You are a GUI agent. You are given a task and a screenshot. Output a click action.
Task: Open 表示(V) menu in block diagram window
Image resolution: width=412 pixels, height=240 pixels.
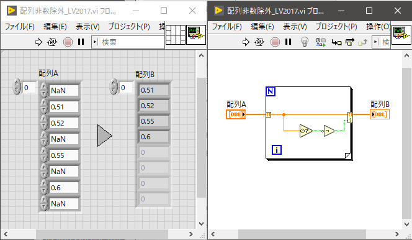pos(295,27)
